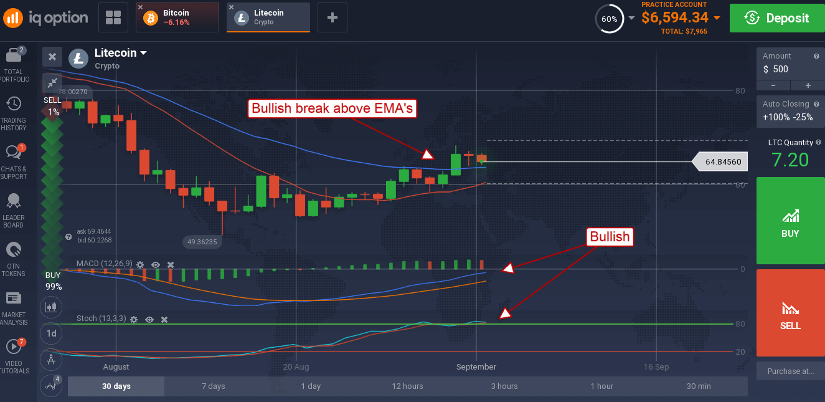The image size is (825, 402).
Task: Click the LTC Quantity 7.20 value
Action: pyautogui.click(x=790, y=160)
